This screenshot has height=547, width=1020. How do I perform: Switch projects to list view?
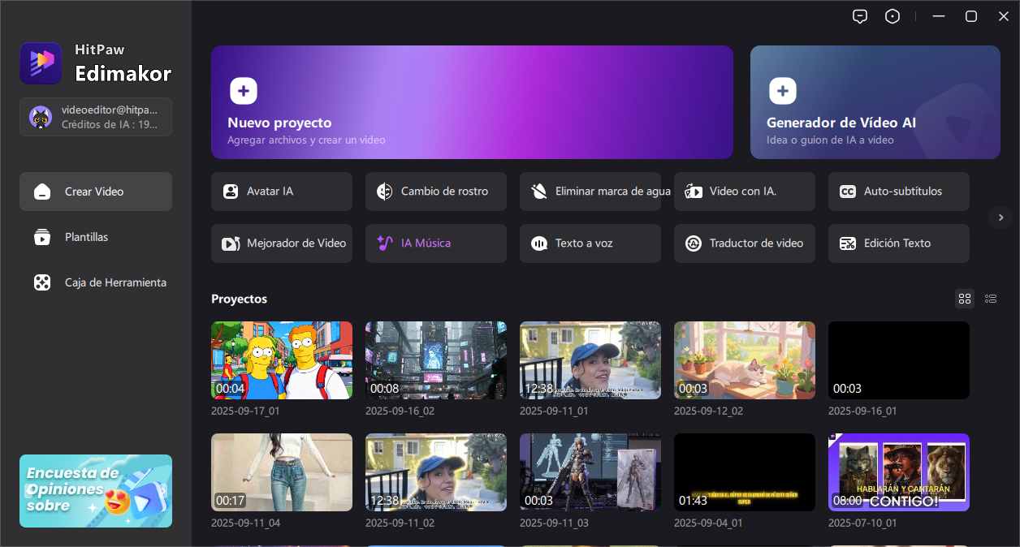click(x=991, y=299)
